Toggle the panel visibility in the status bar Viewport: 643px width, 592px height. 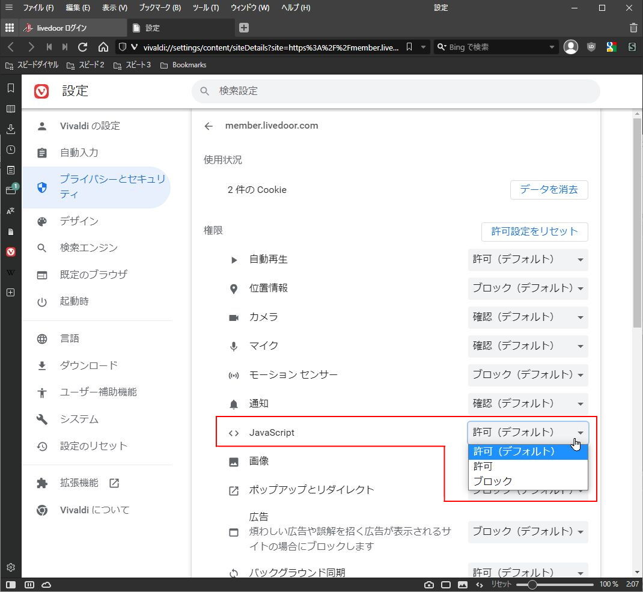pos(10,584)
